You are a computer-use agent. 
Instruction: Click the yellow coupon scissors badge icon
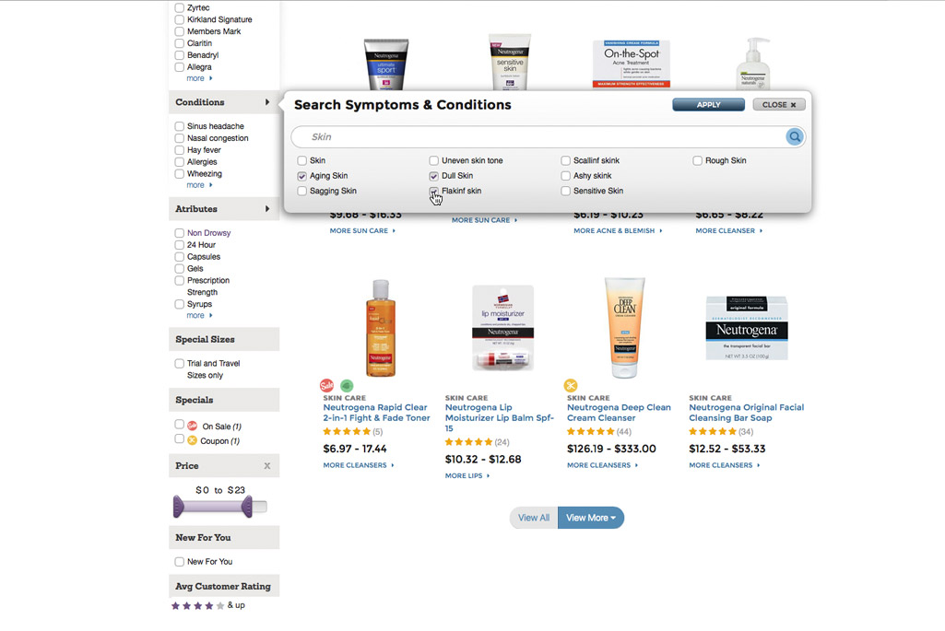pos(571,385)
